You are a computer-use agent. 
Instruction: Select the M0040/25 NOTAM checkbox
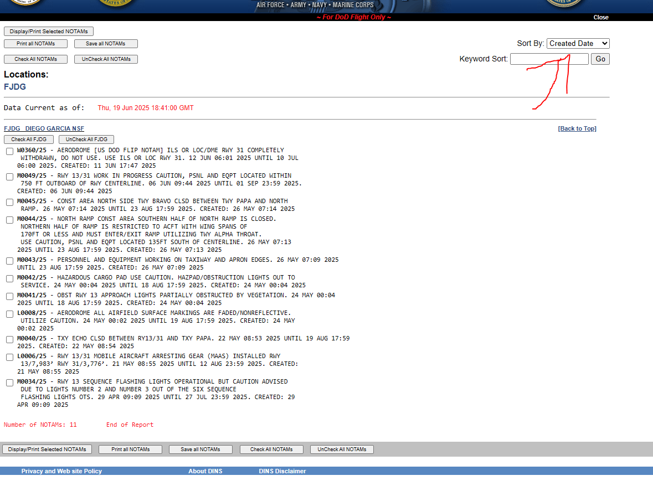pyautogui.click(x=9, y=339)
